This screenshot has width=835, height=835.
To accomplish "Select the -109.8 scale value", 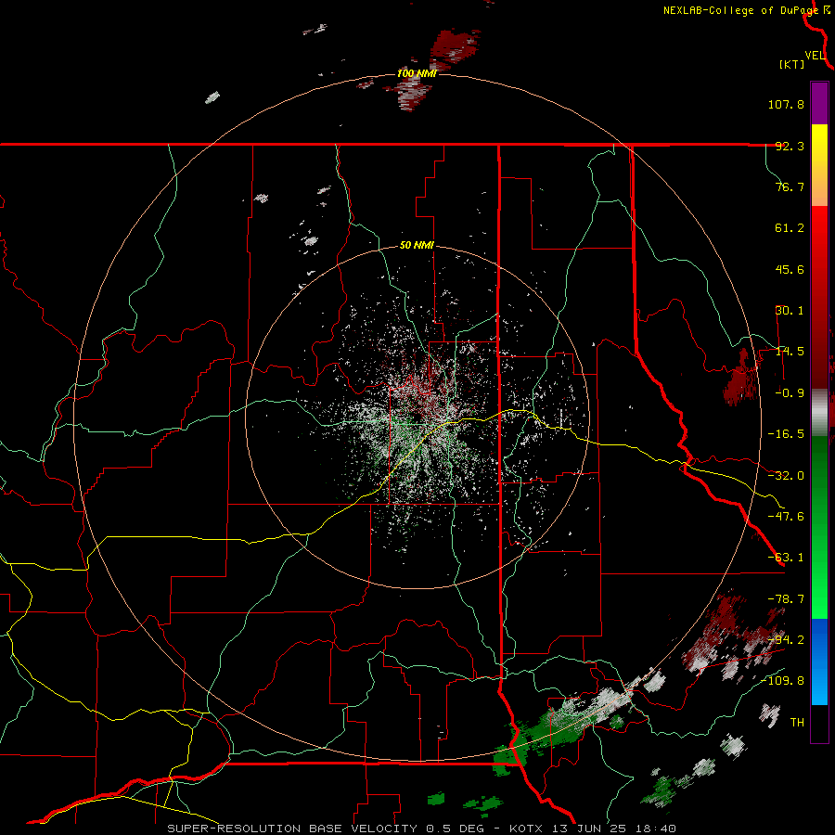I will point(782,681).
